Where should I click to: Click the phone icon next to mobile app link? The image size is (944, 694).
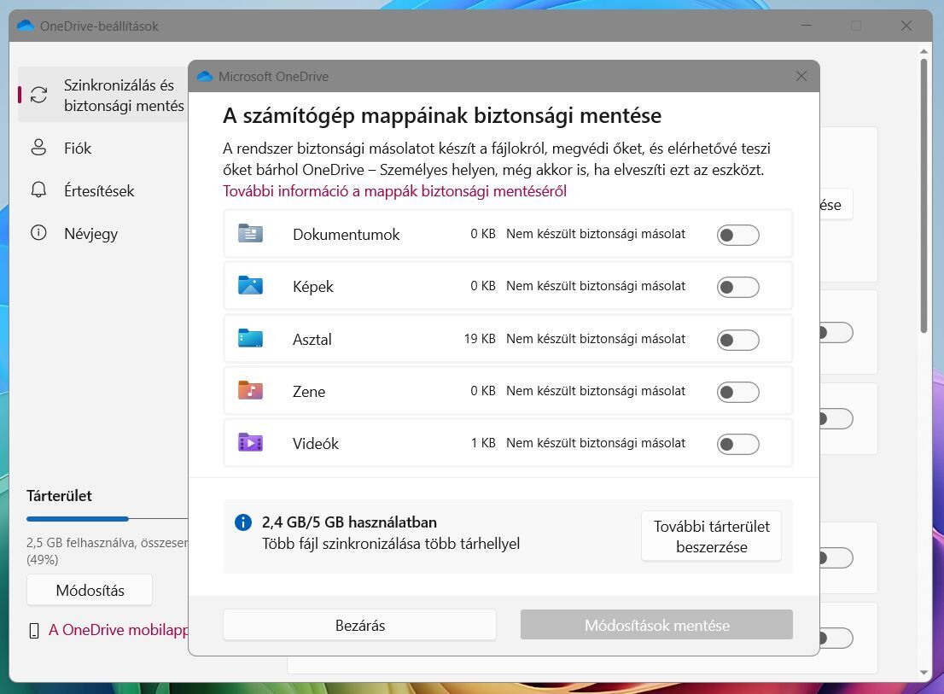coord(34,630)
